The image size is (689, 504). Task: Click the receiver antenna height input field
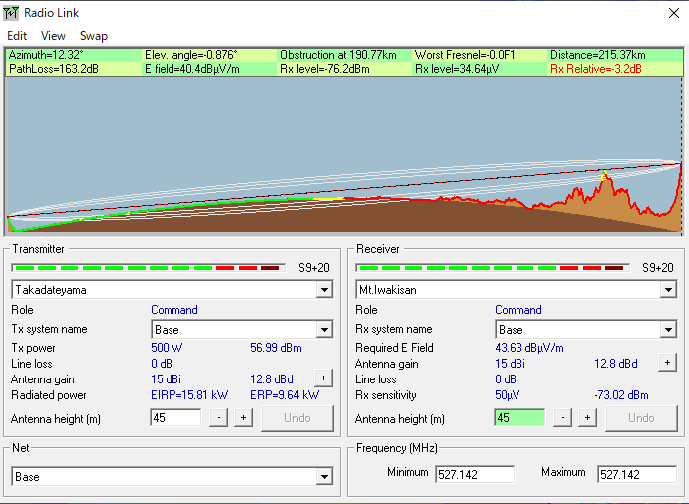tap(519, 418)
